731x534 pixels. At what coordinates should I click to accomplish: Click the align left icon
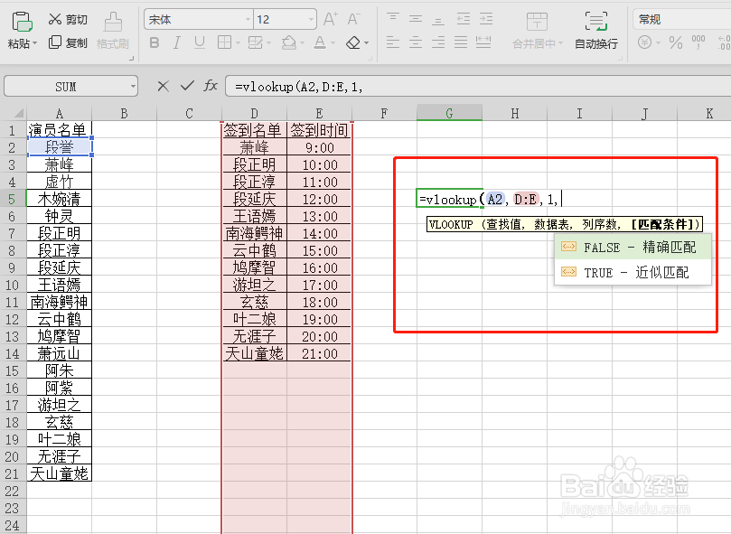point(393,42)
